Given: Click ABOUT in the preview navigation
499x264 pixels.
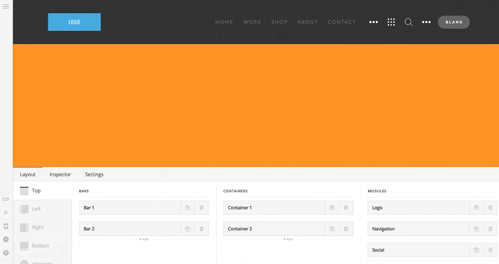Looking at the screenshot, I should [308, 22].
